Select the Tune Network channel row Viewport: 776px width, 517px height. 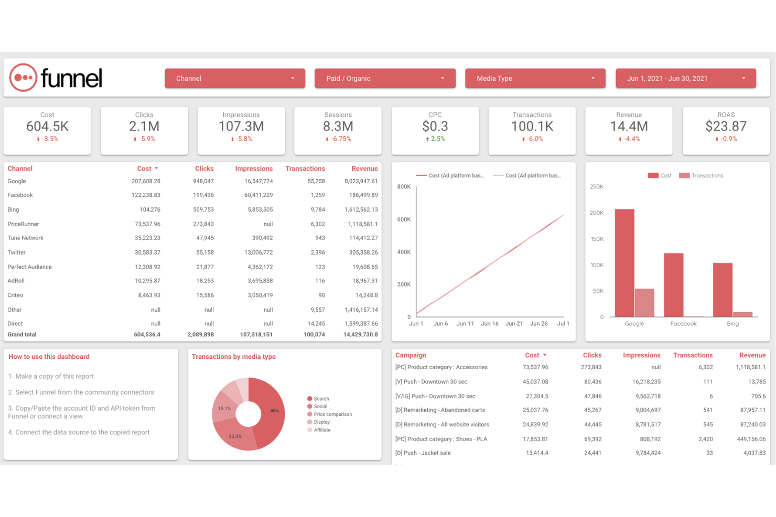coord(192,238)
